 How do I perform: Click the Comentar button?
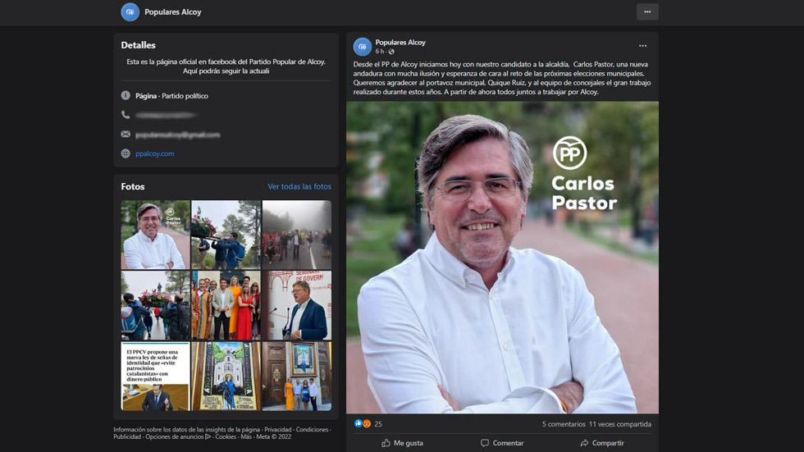click(x=502, y=443)
